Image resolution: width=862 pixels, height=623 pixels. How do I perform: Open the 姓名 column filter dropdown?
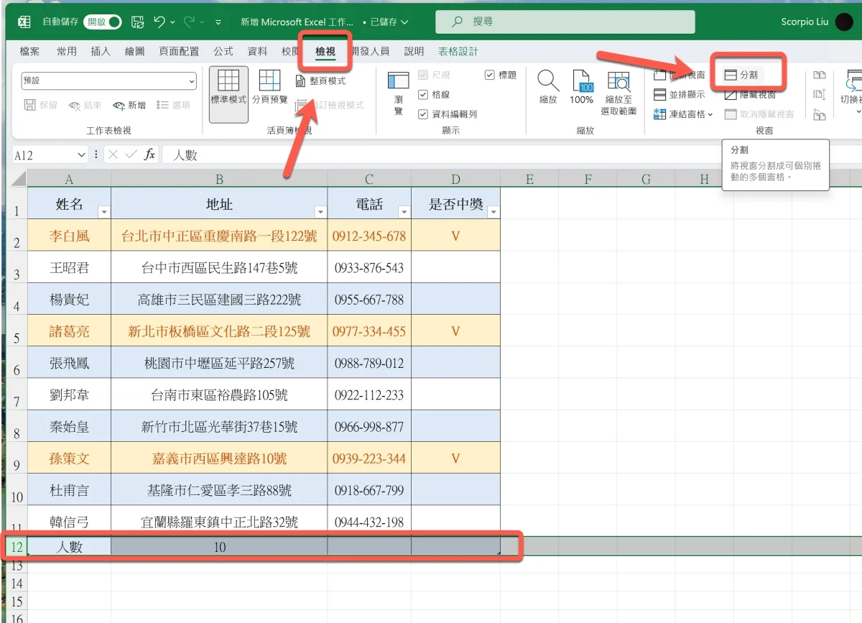tap(103, 212)
